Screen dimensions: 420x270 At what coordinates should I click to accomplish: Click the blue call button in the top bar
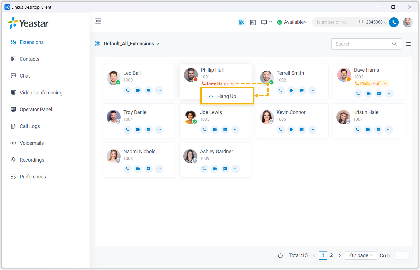(394, 22)
